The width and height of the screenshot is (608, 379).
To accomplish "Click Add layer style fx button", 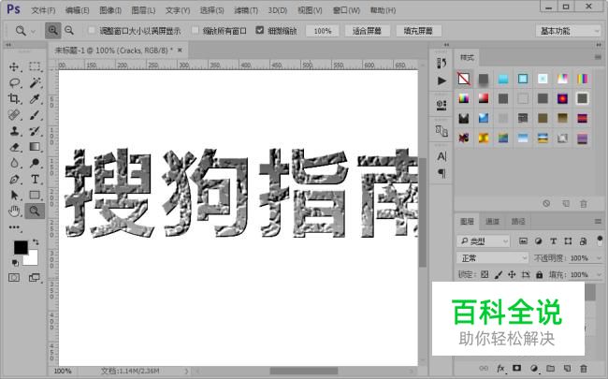I will [500, 368].
